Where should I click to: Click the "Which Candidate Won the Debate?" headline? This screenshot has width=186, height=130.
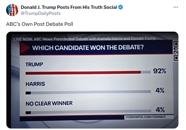88,48
